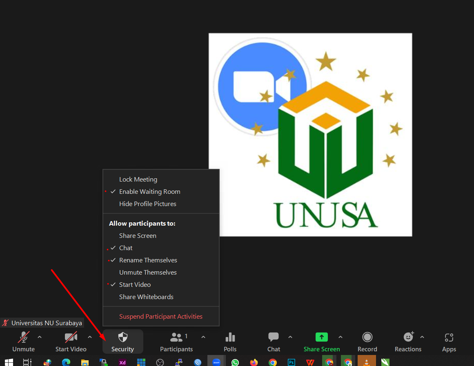The width and height of the screenshot is (474, 366).
Task: Click the UNUSA Zoom logo profile picture
Action: [310, 135]
